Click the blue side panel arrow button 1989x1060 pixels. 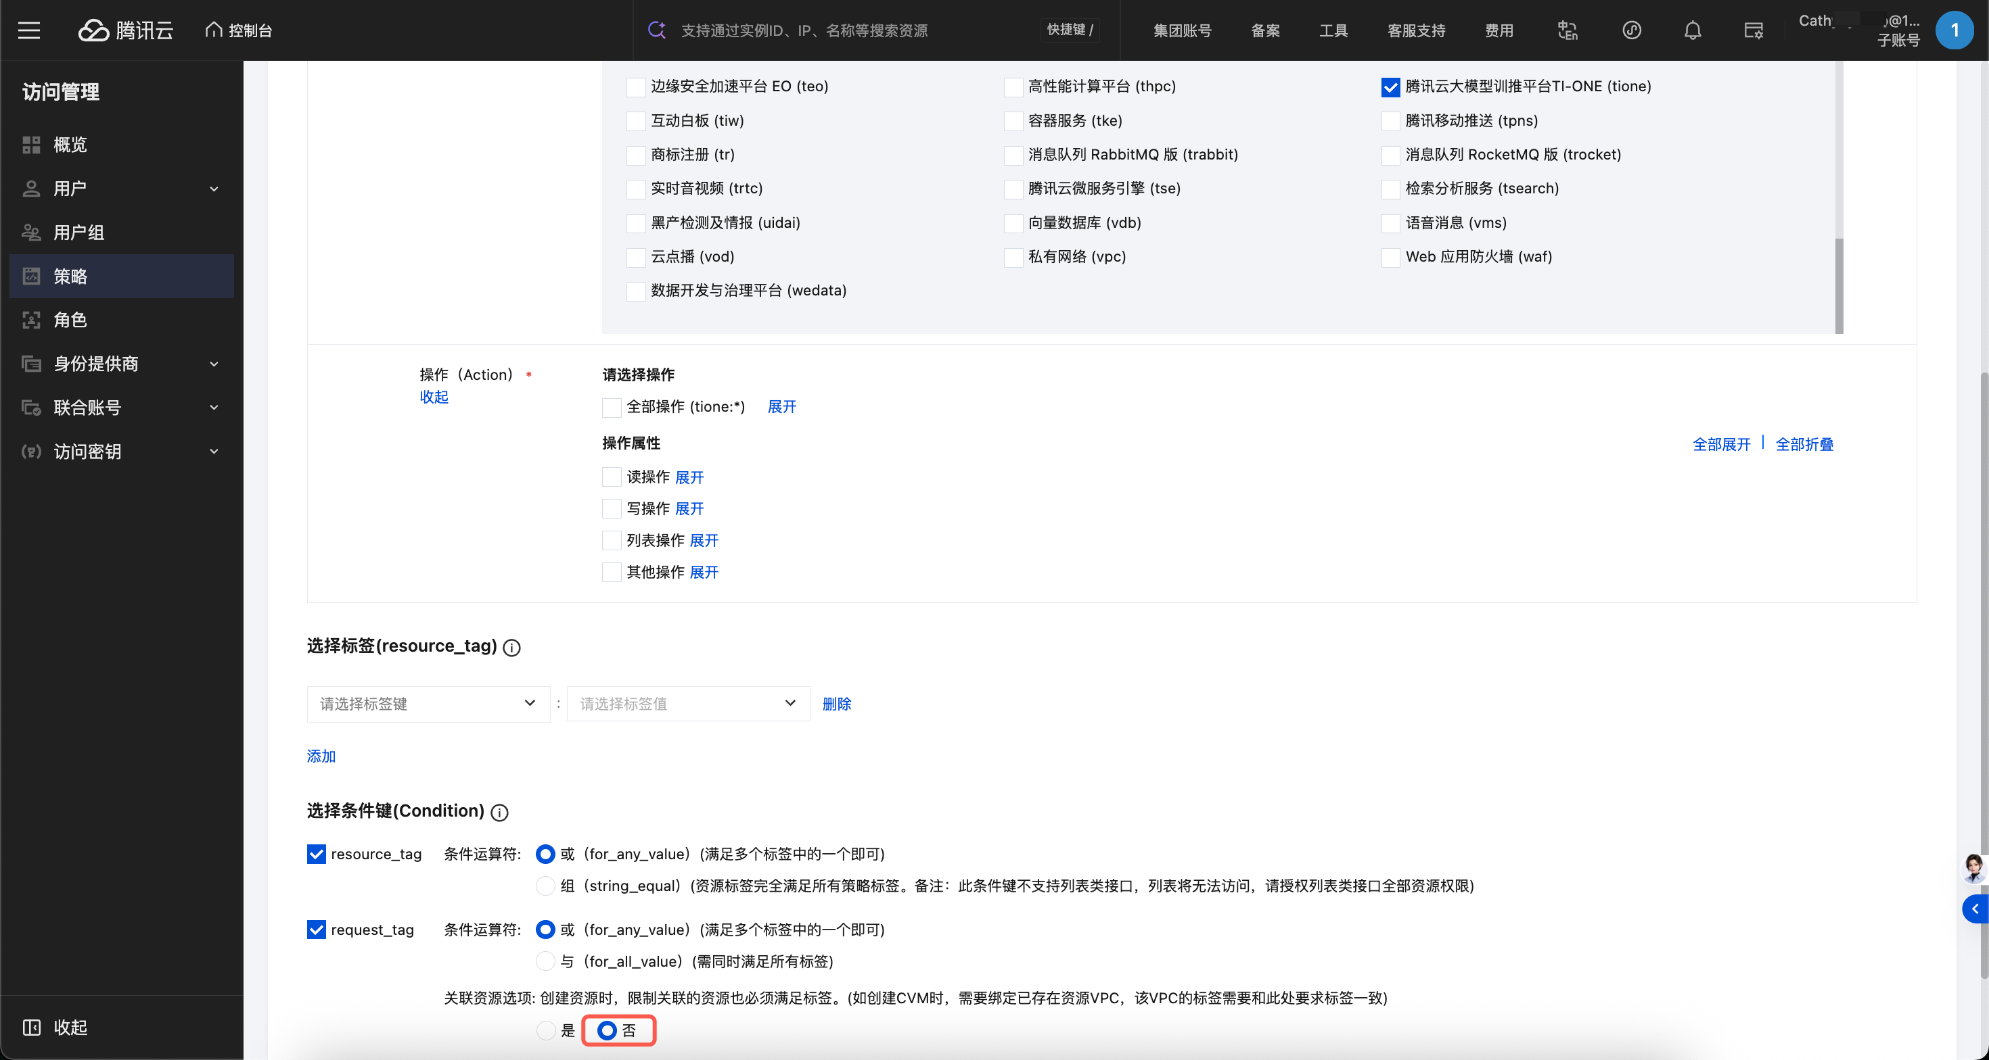1975,909
